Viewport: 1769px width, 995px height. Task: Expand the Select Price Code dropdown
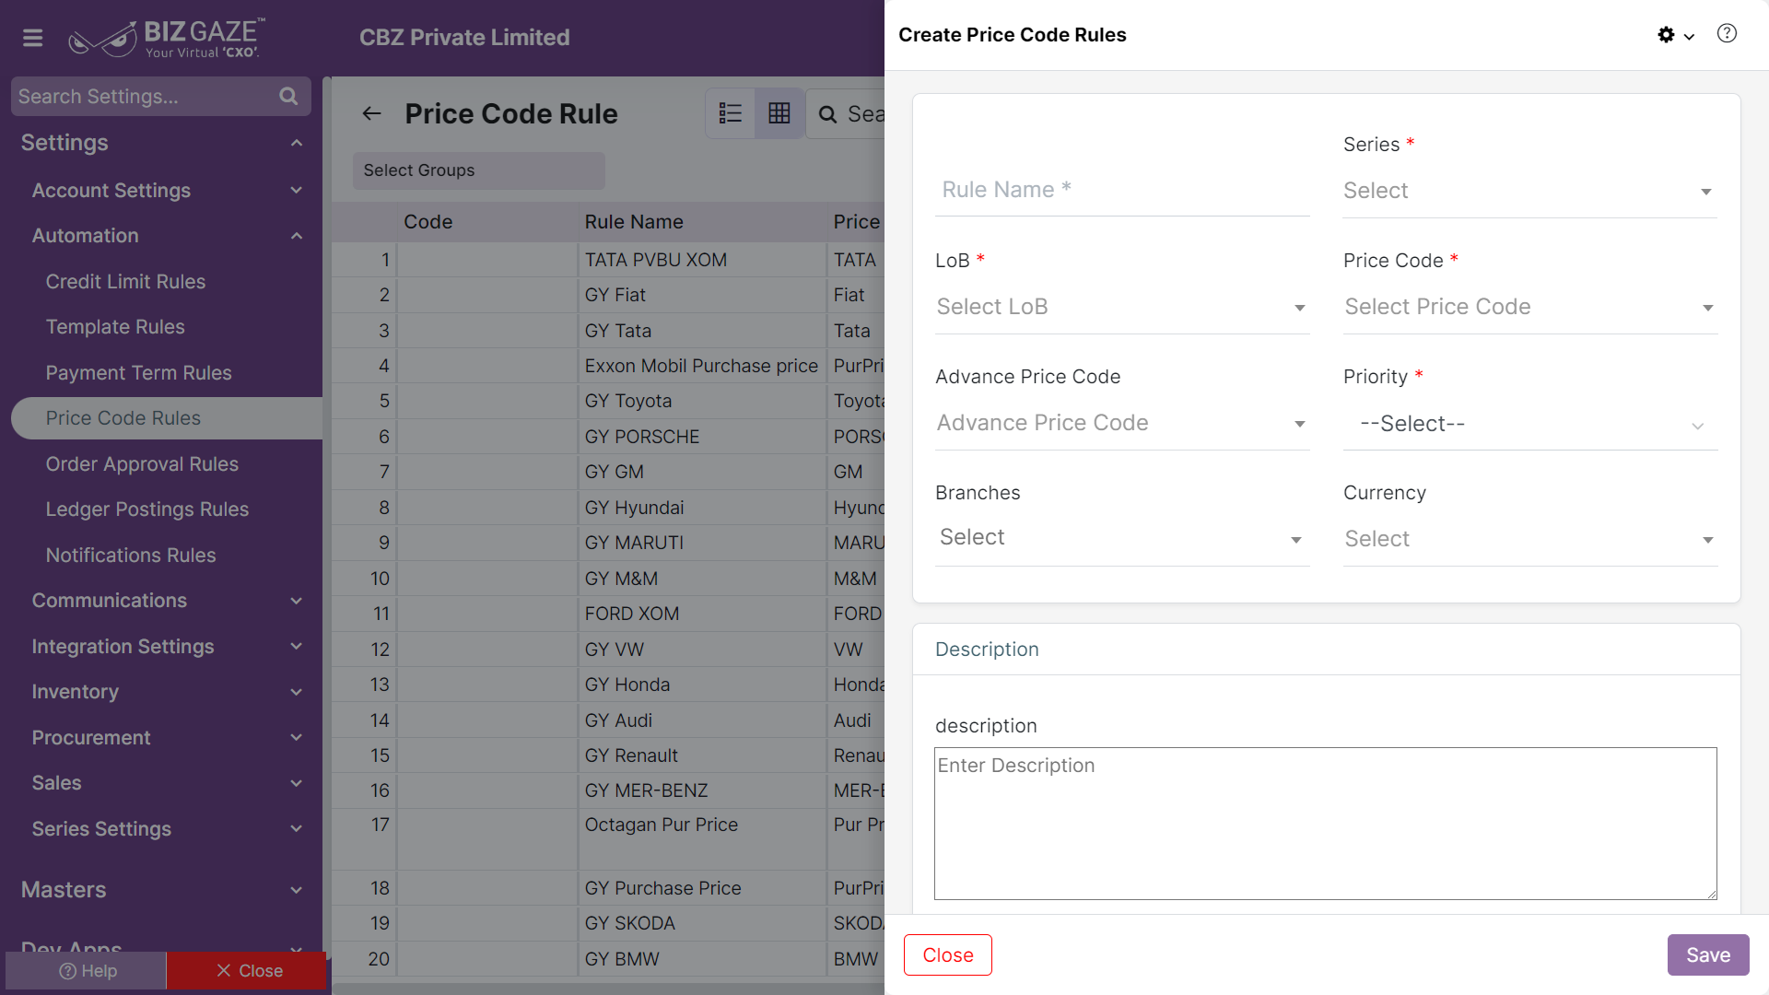coord(1529,307)
